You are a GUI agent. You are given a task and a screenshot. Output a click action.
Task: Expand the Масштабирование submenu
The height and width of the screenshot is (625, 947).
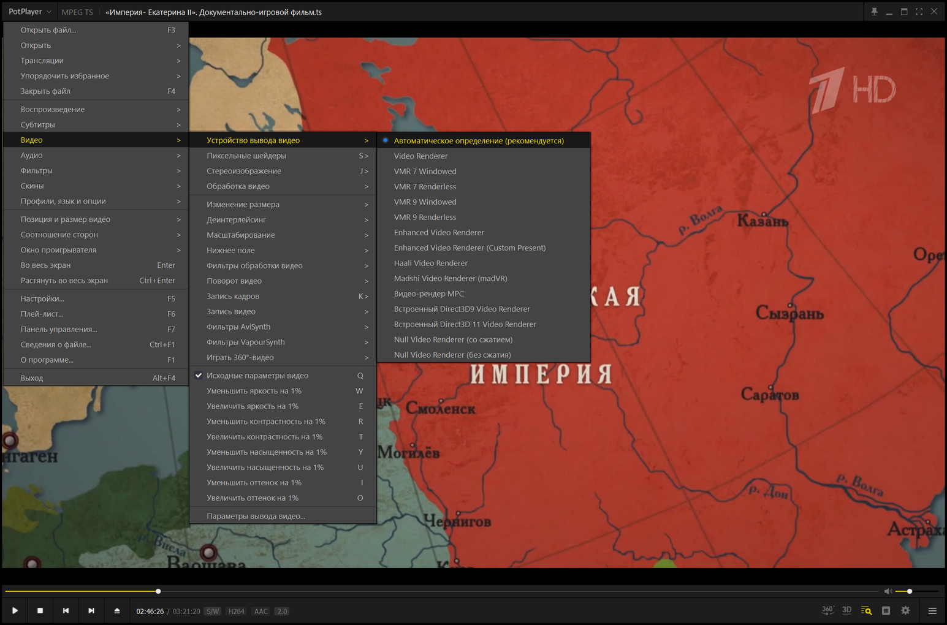[283, 235]
